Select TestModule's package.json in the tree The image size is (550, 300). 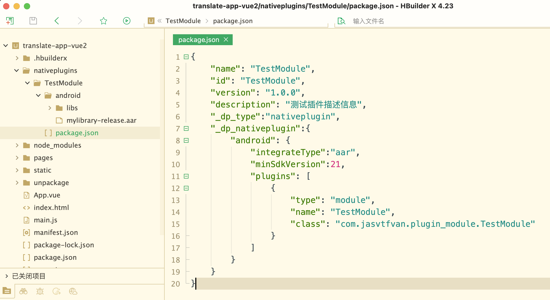77,133
